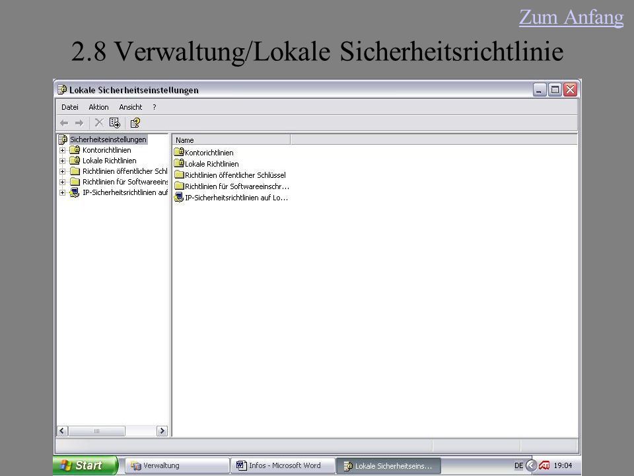Click the tree pane horizontal scrollbar thumb
The width and height of the screenshot is (634, 476).
point(96,431)
